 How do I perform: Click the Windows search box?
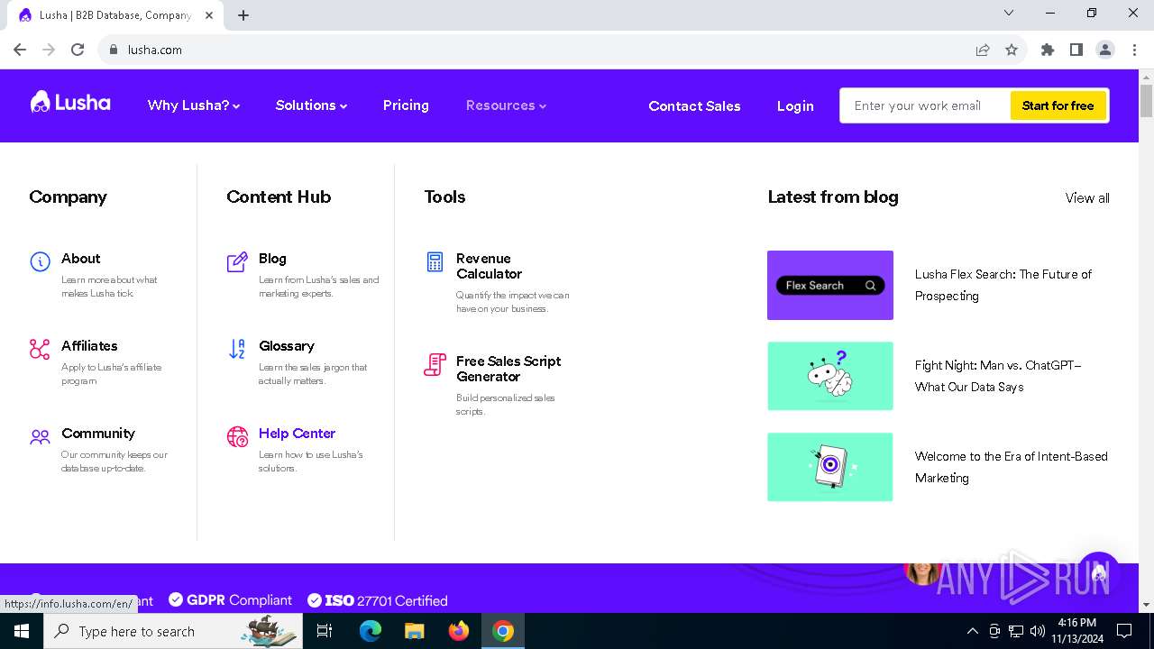pos(173,631)
